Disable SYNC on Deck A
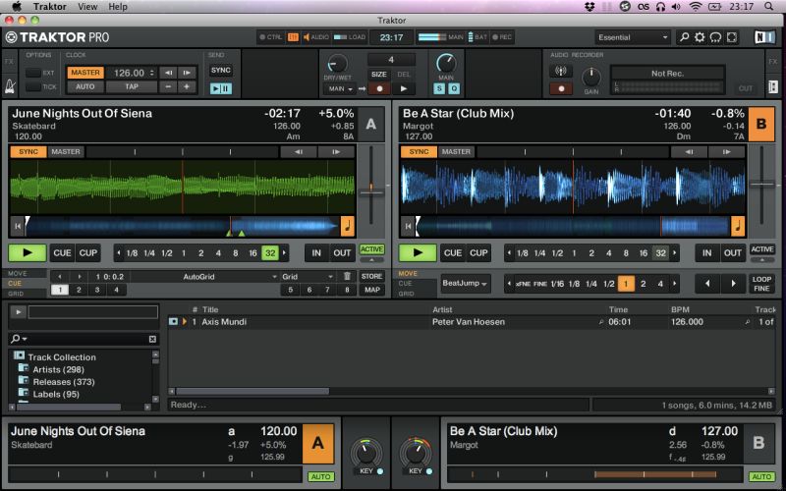786x491 pixels. click(x=28, y=152)
